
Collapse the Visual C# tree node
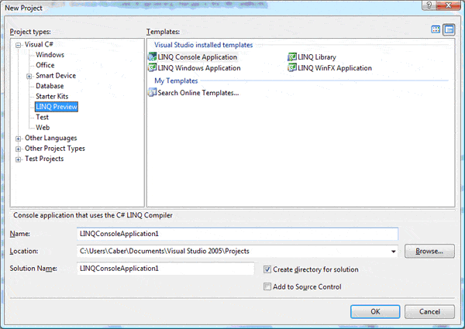click(x=19, y=45)
